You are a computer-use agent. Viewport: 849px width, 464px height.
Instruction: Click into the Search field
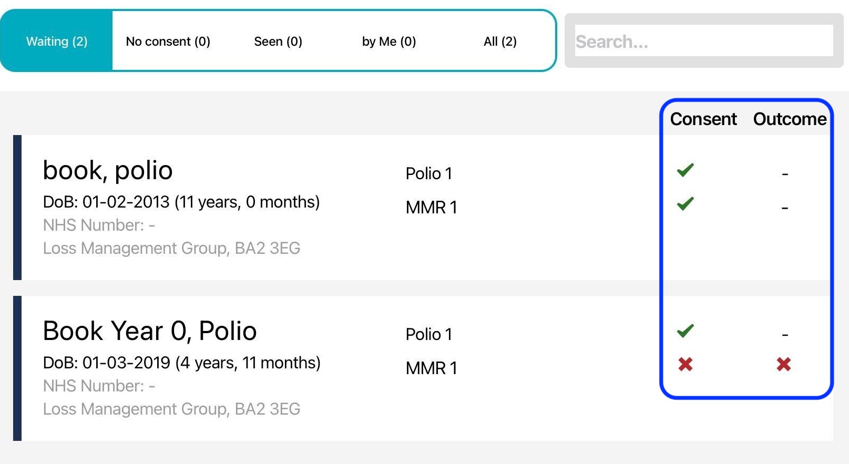[703, 41]
